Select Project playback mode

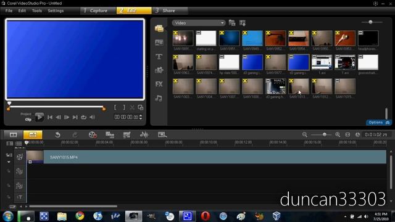coord(26,114)
